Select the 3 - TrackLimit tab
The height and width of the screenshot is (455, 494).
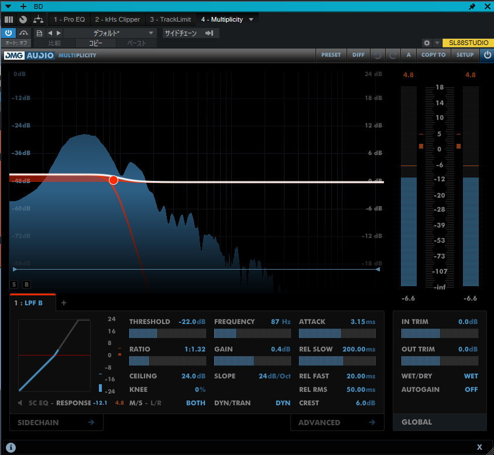pyautogui.click(x=170, y=19)
